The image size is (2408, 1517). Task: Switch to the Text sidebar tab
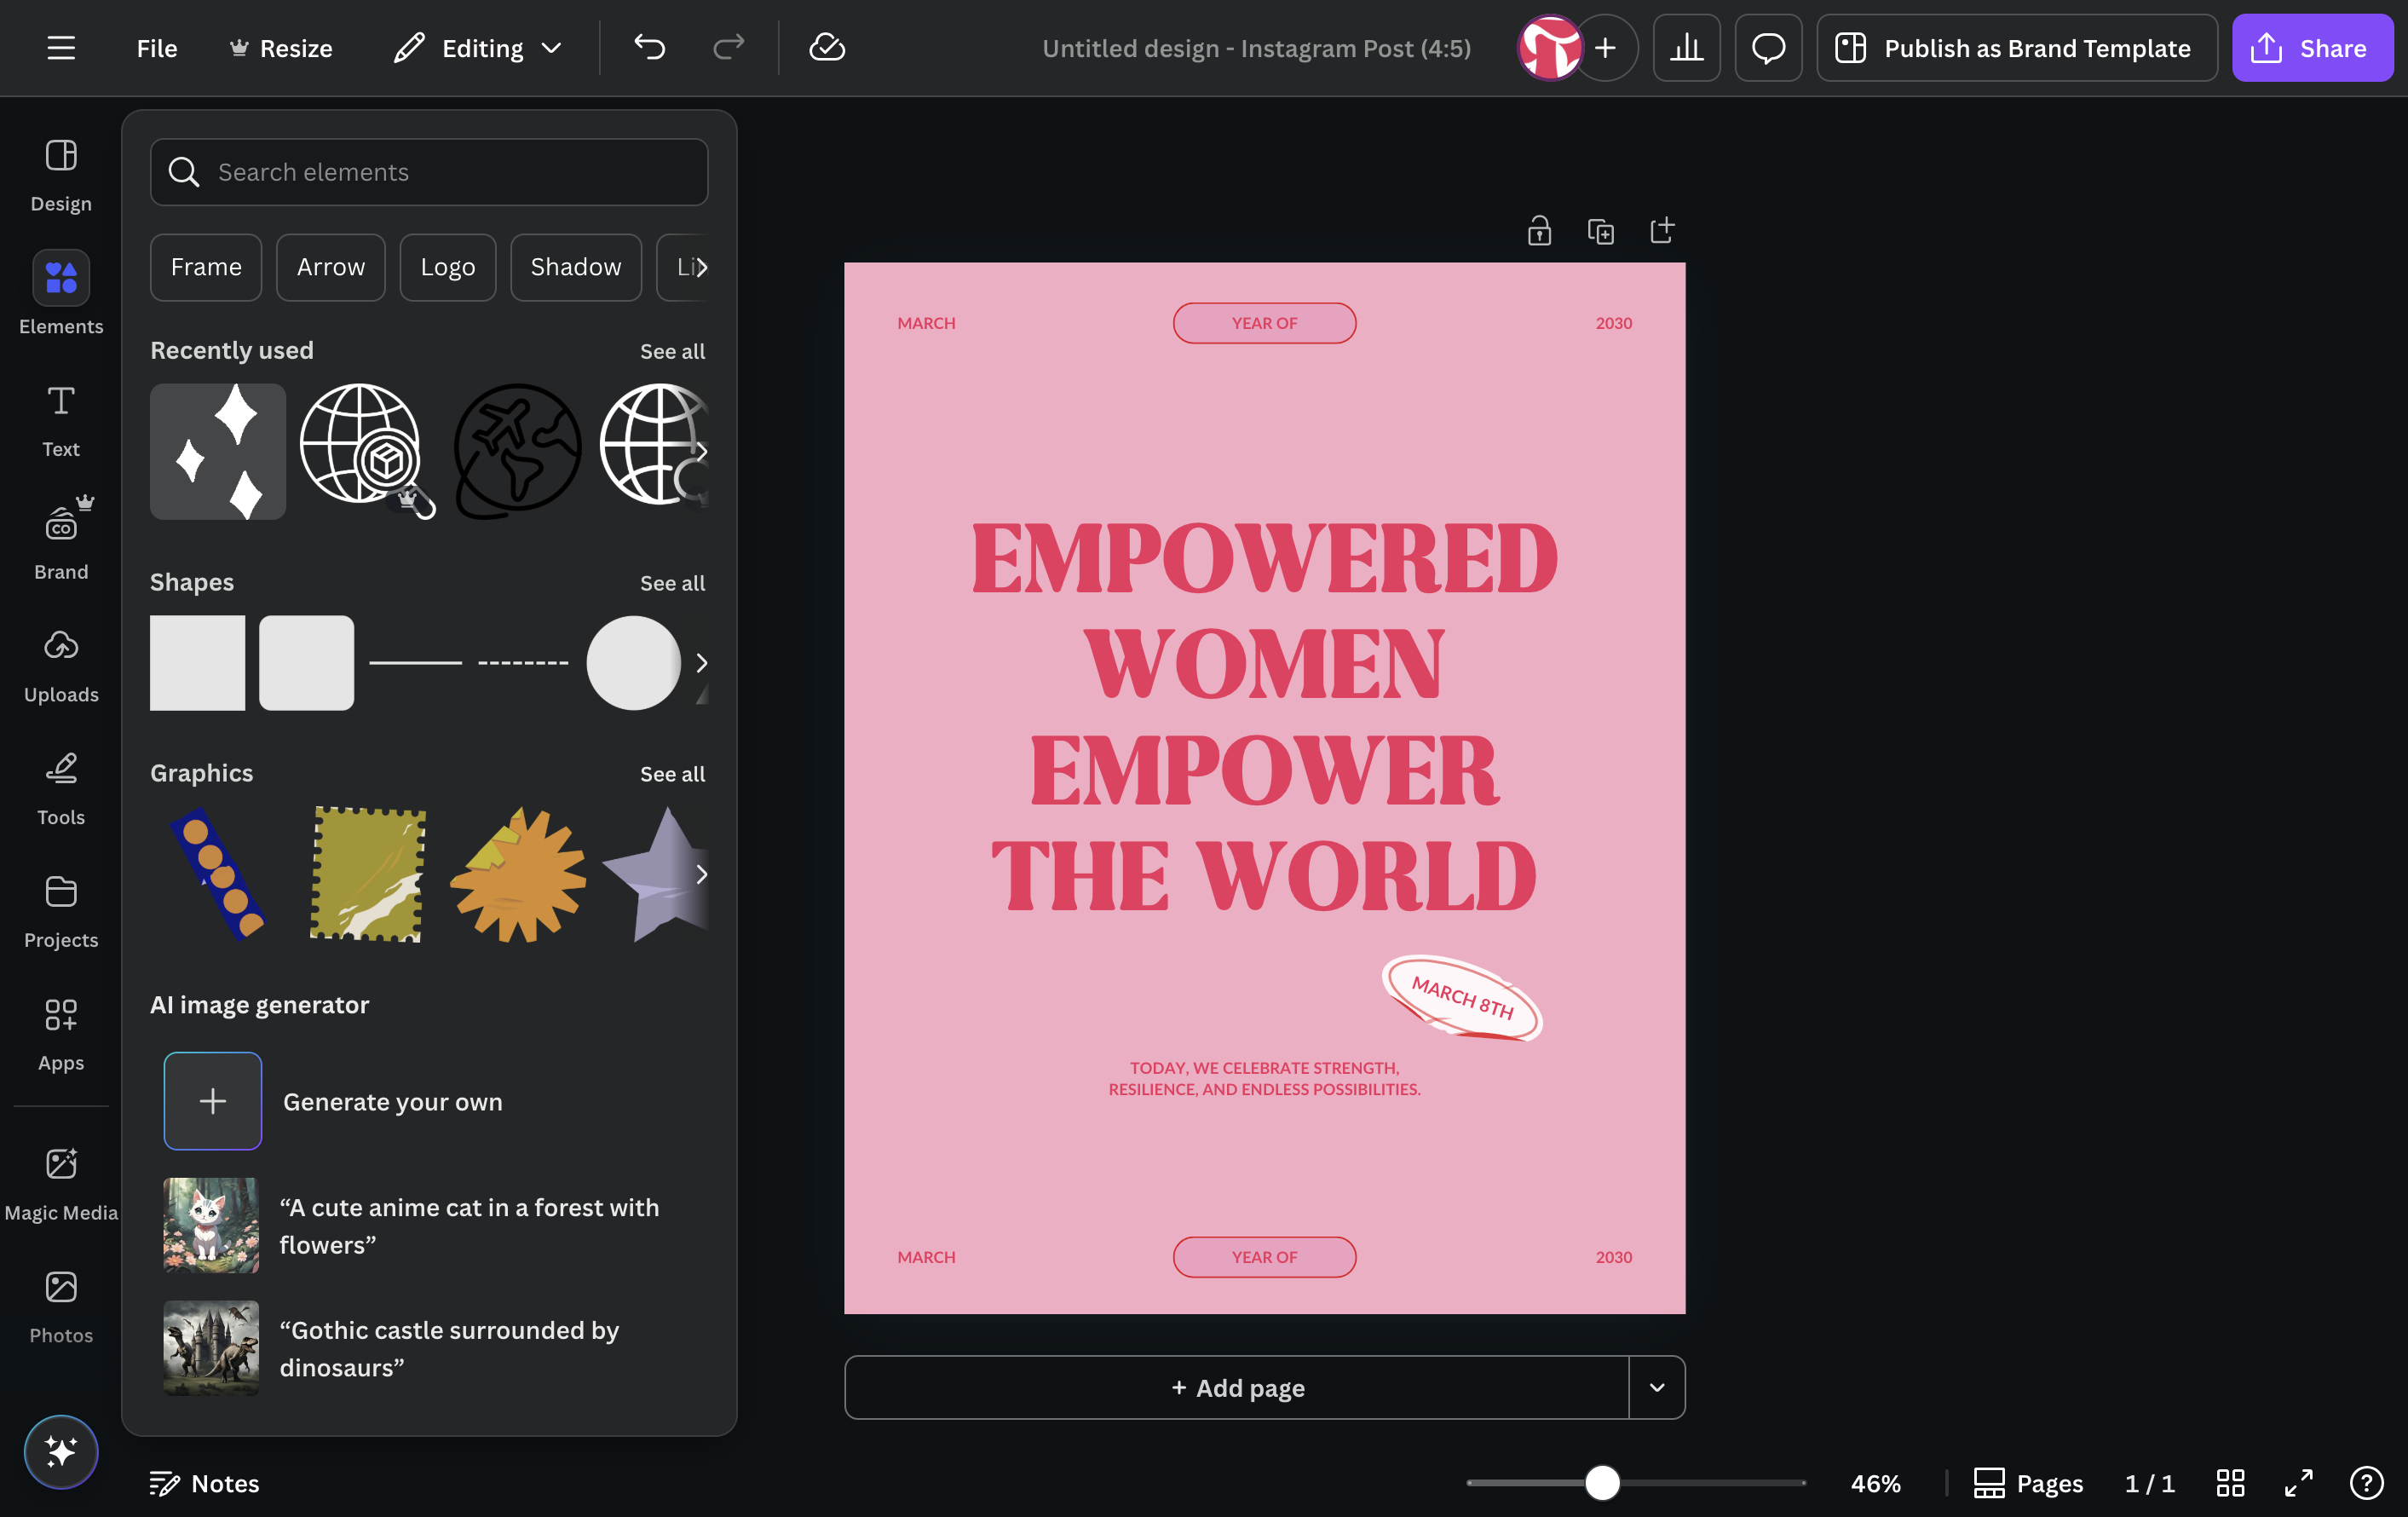click(61, 421)
